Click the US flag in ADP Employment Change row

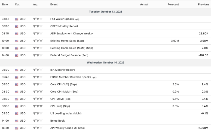(x=17, y=34)
